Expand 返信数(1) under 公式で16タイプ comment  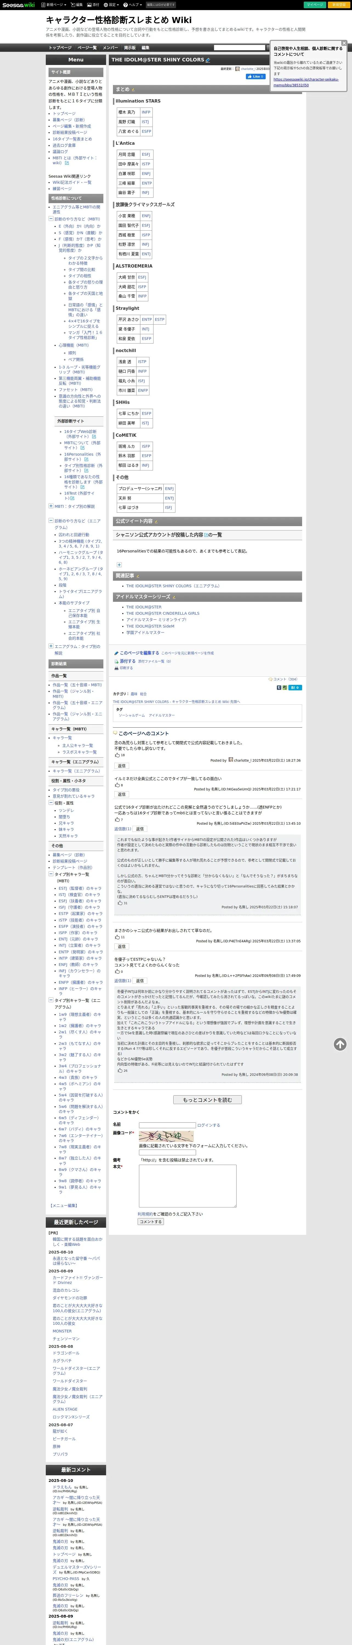[123, 829]
